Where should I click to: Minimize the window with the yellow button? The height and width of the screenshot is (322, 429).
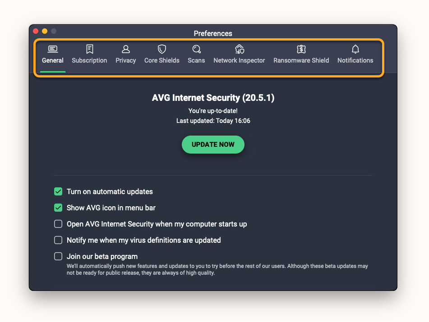(45, 31)
